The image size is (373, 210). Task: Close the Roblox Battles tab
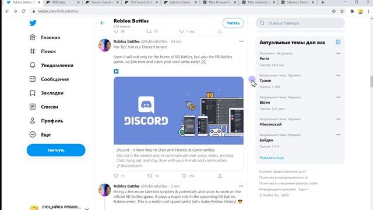(x=39, y=2)
